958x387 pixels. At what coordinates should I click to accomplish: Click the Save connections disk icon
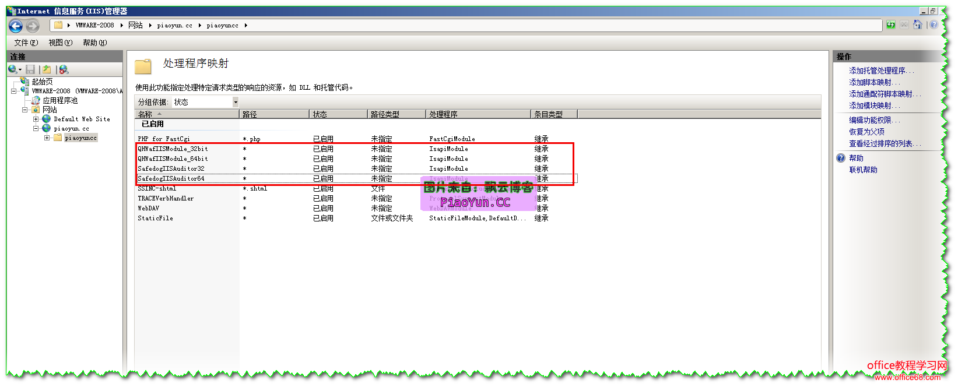30,69
